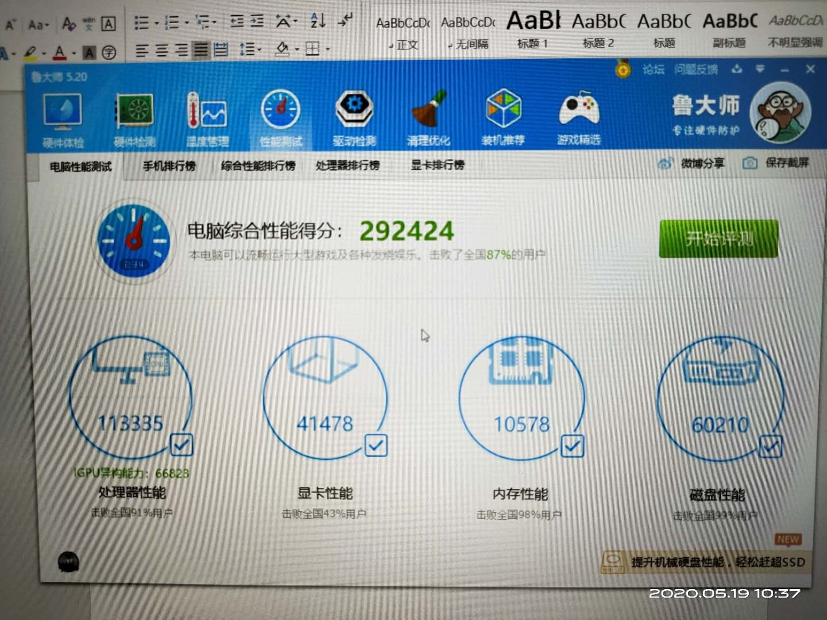Click Word's yellow highlight color pen

[x=30, y=53]
